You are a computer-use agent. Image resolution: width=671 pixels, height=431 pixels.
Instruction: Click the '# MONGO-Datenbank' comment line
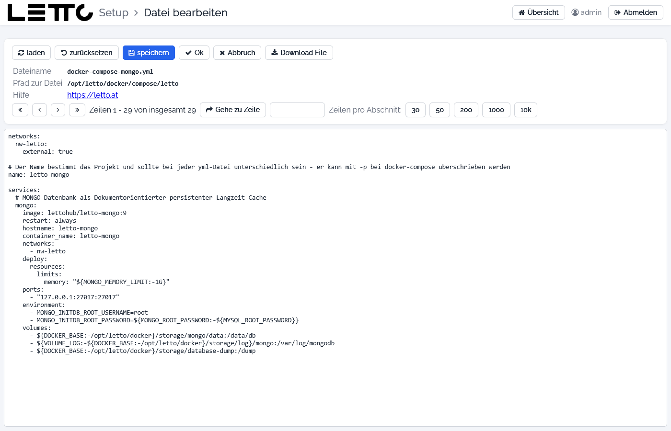point(141,198)
